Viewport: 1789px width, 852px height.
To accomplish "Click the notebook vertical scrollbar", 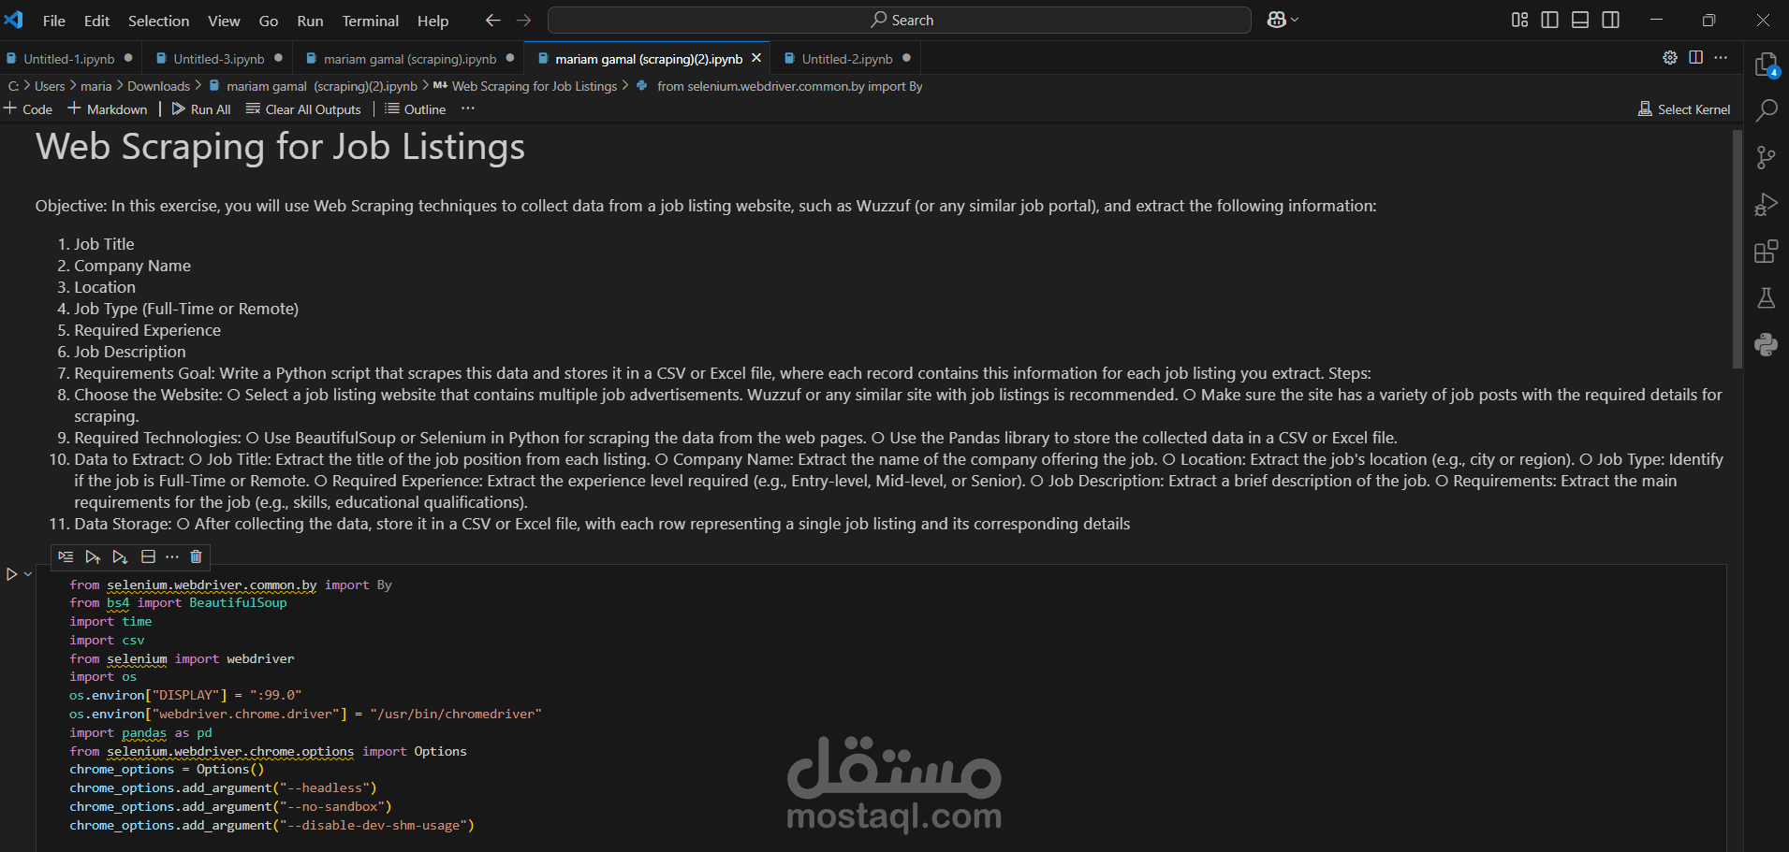I will pos(1737,249).
